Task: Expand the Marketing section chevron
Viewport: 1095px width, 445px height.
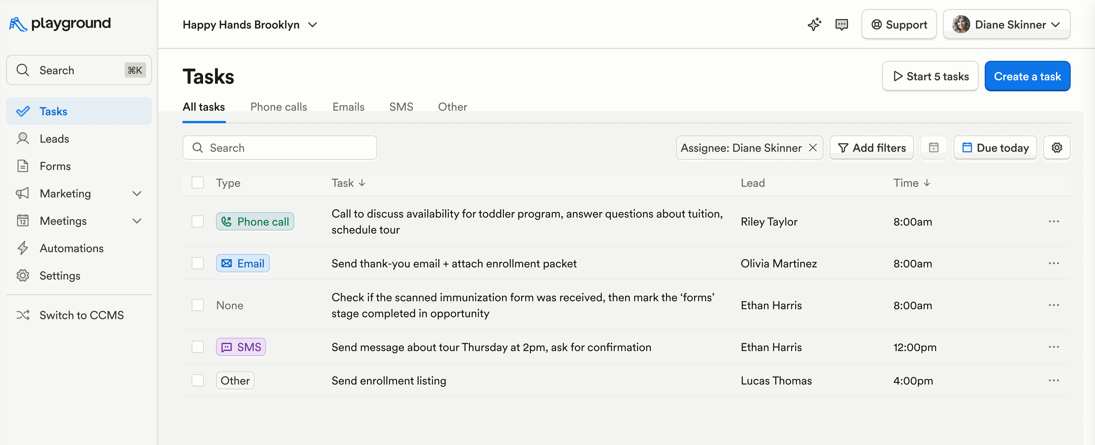Action: click(136, 193)
